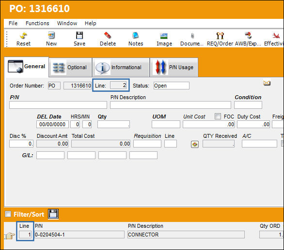The image size is (284, 250).
Task: Click the Order Number type field PO
Action: coord(54,86)
